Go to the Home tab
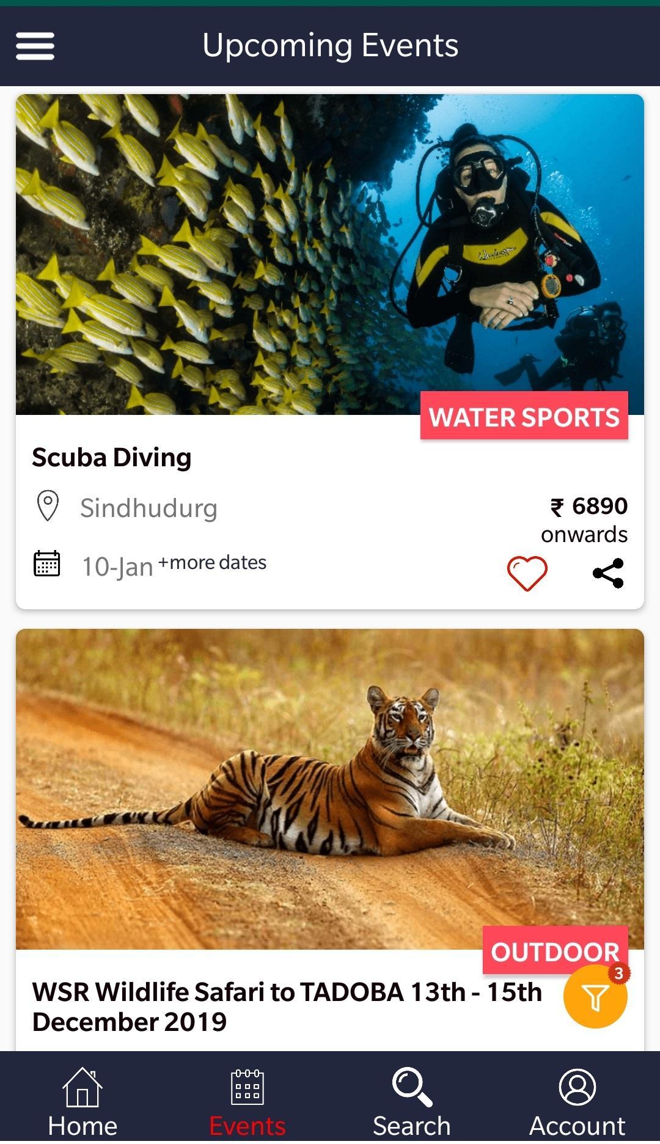This screenshot has height=1144, width=660. 82,1103
